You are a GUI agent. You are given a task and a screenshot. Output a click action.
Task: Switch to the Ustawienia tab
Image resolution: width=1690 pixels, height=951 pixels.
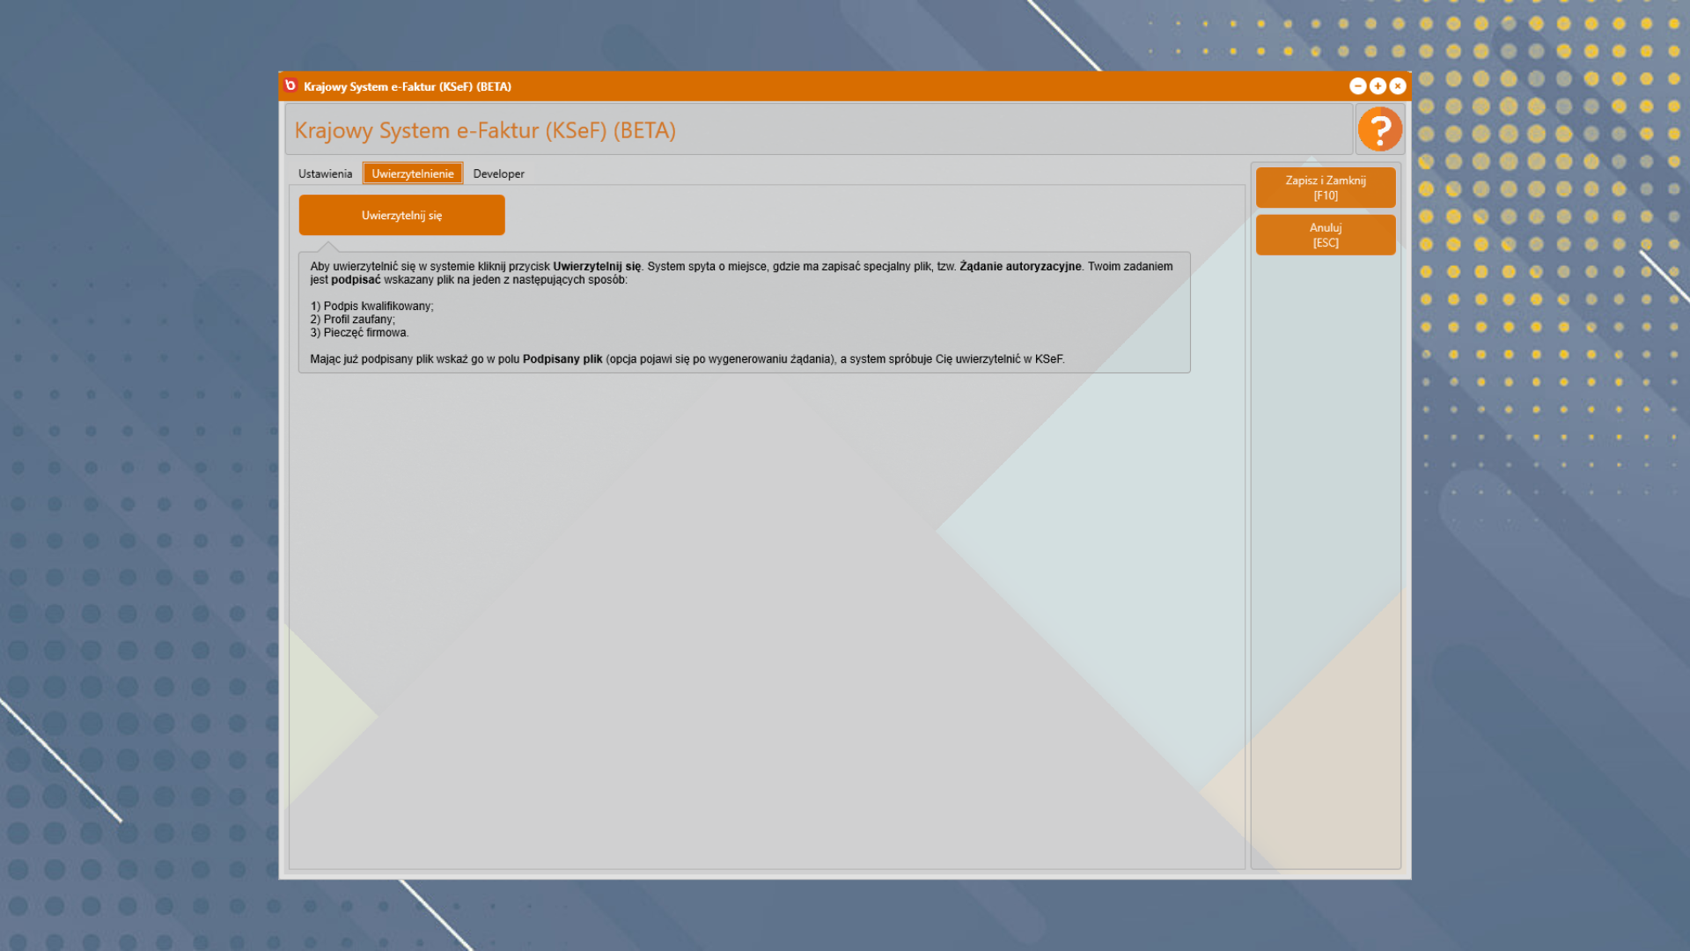325,173
